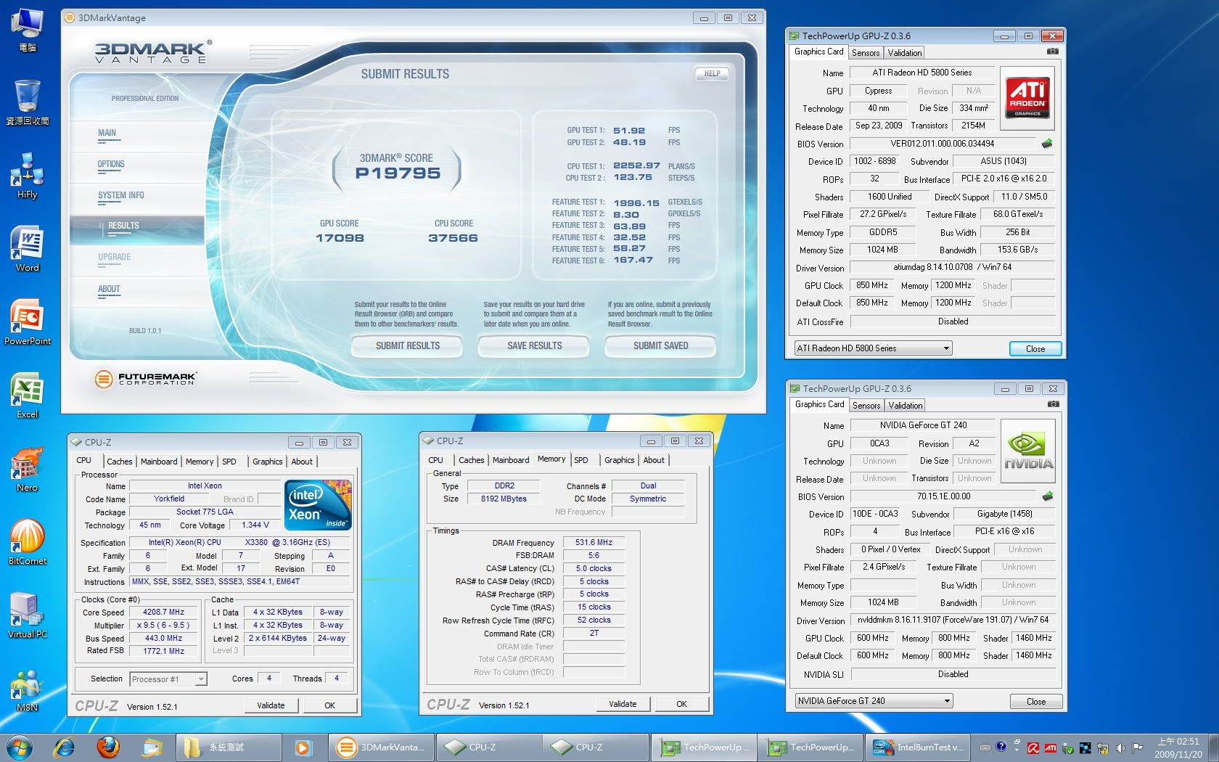The image size is (1219, 762).
Task: Click the Windows Start orb
Action: (x=20, y=747)
